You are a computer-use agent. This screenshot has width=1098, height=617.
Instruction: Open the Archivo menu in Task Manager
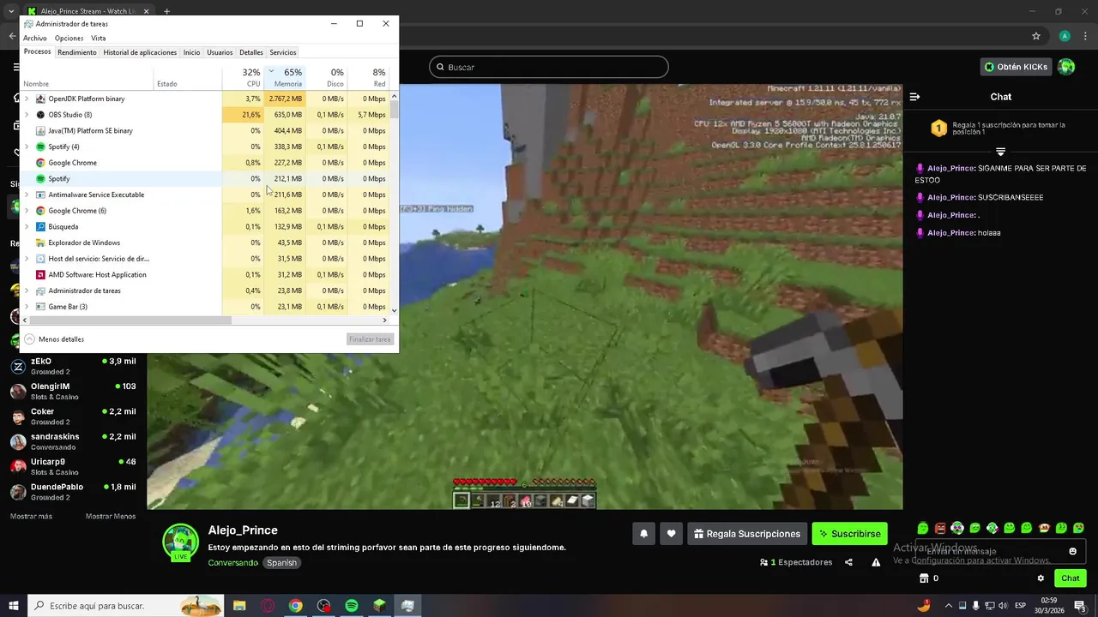pos(35,39)
